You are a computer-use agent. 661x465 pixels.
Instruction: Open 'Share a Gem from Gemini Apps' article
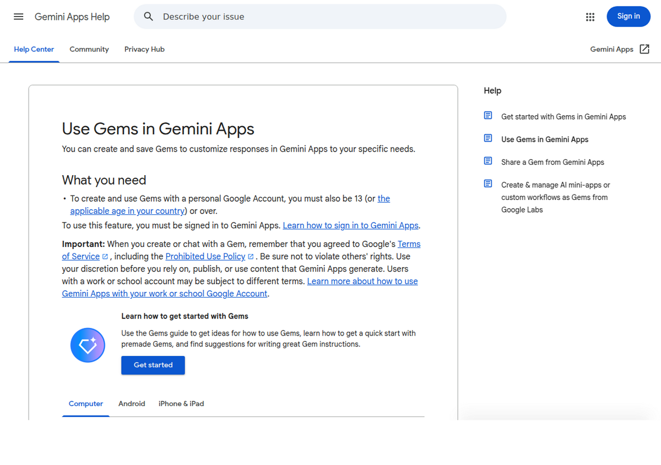[552, 162]
